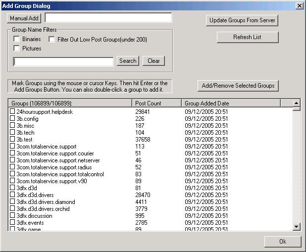Enable the Binaries filter checkbox
306x252 pixels.
tap(17, 39)
